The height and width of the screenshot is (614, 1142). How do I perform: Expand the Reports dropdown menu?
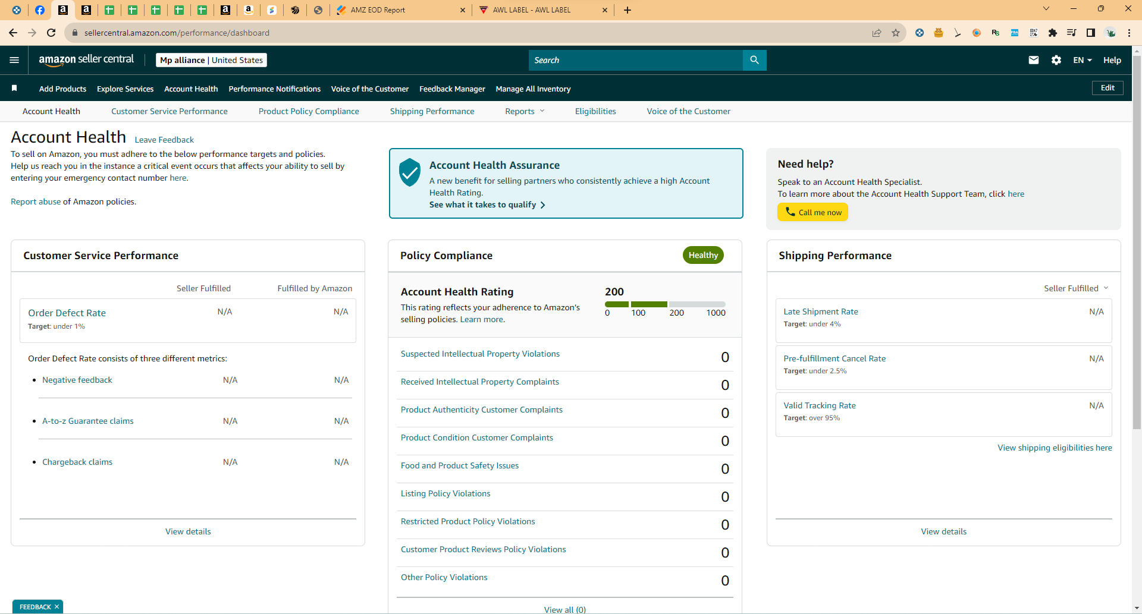(525, 111)
